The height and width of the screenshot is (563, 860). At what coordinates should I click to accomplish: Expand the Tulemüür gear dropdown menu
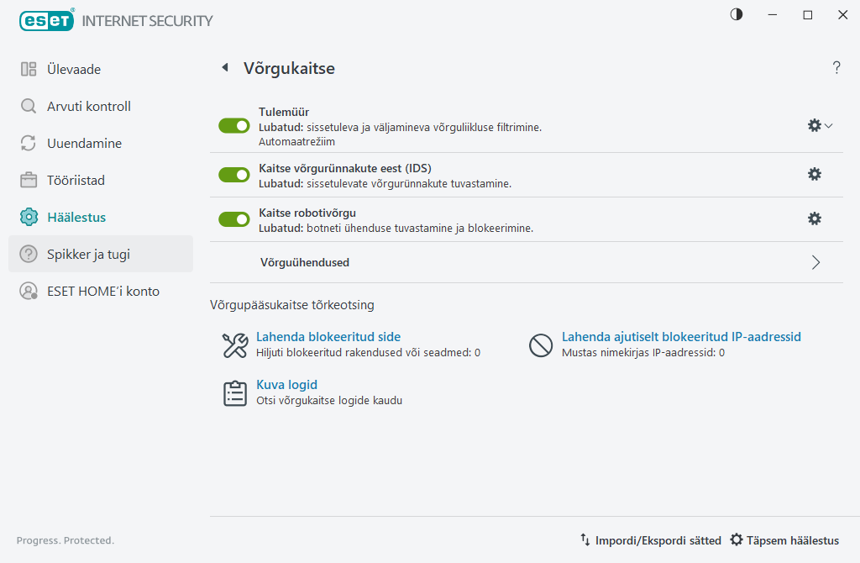820,125
